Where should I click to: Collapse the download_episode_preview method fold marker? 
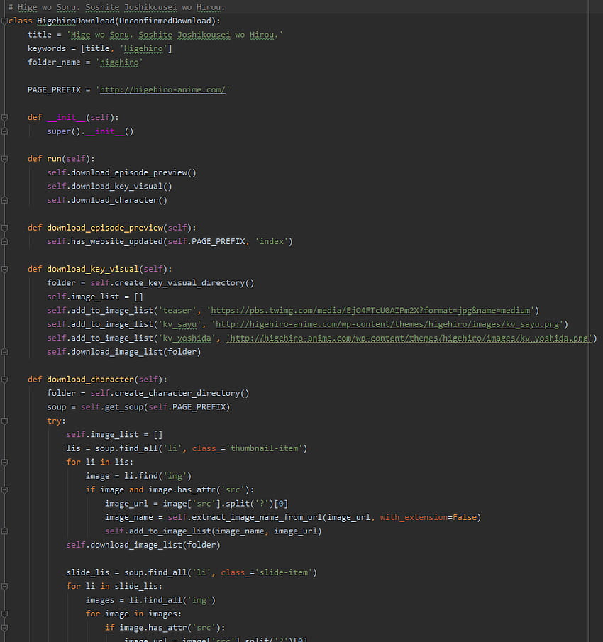point(4,228)
